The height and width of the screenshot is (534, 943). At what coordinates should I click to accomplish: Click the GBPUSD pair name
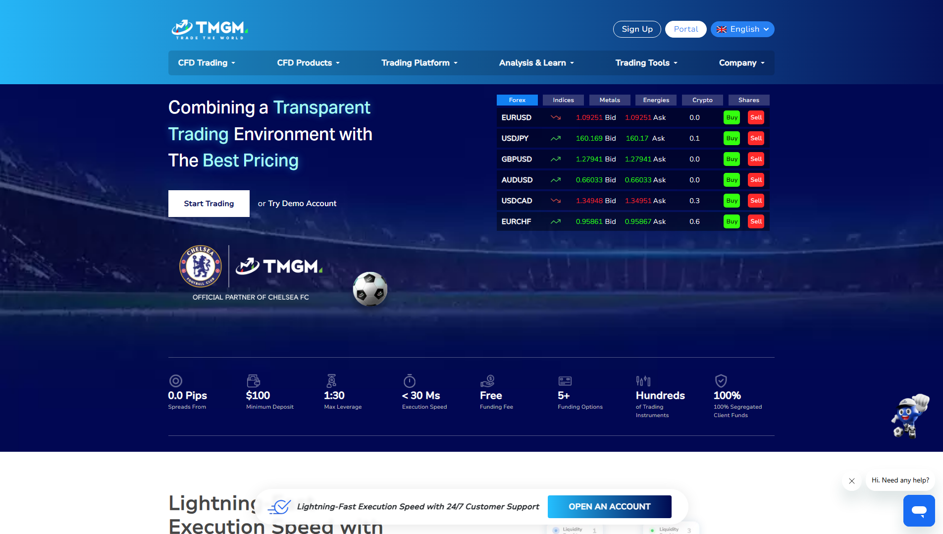(x=517, y=159)
